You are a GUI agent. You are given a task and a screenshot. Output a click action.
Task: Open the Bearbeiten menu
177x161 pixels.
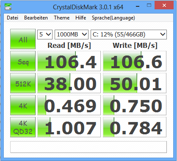(36, 18)
